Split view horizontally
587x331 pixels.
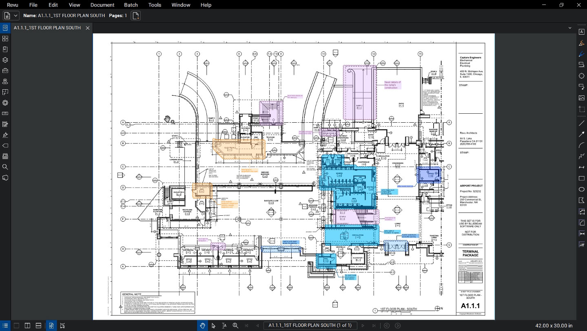[38, 326]
